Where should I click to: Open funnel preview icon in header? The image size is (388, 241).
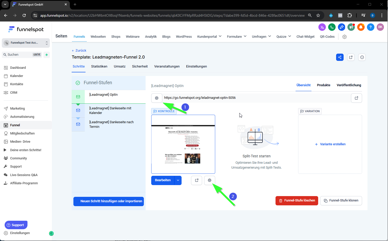pyautogui.click(x=351, y=57)
